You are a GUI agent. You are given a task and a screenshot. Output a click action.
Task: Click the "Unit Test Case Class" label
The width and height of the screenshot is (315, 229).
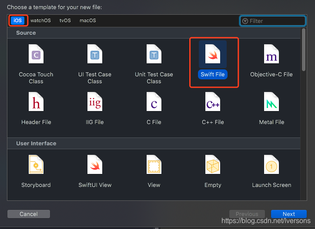click(x=154, y=78)
